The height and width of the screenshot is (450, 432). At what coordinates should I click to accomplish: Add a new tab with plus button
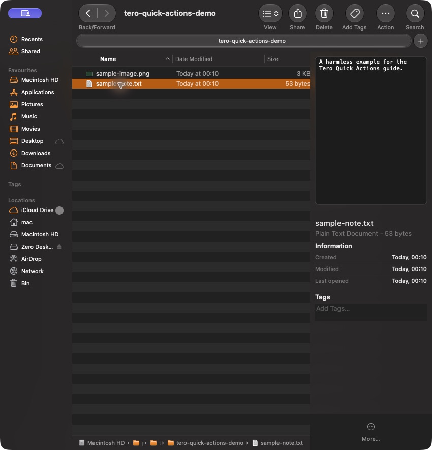point(420,41)
